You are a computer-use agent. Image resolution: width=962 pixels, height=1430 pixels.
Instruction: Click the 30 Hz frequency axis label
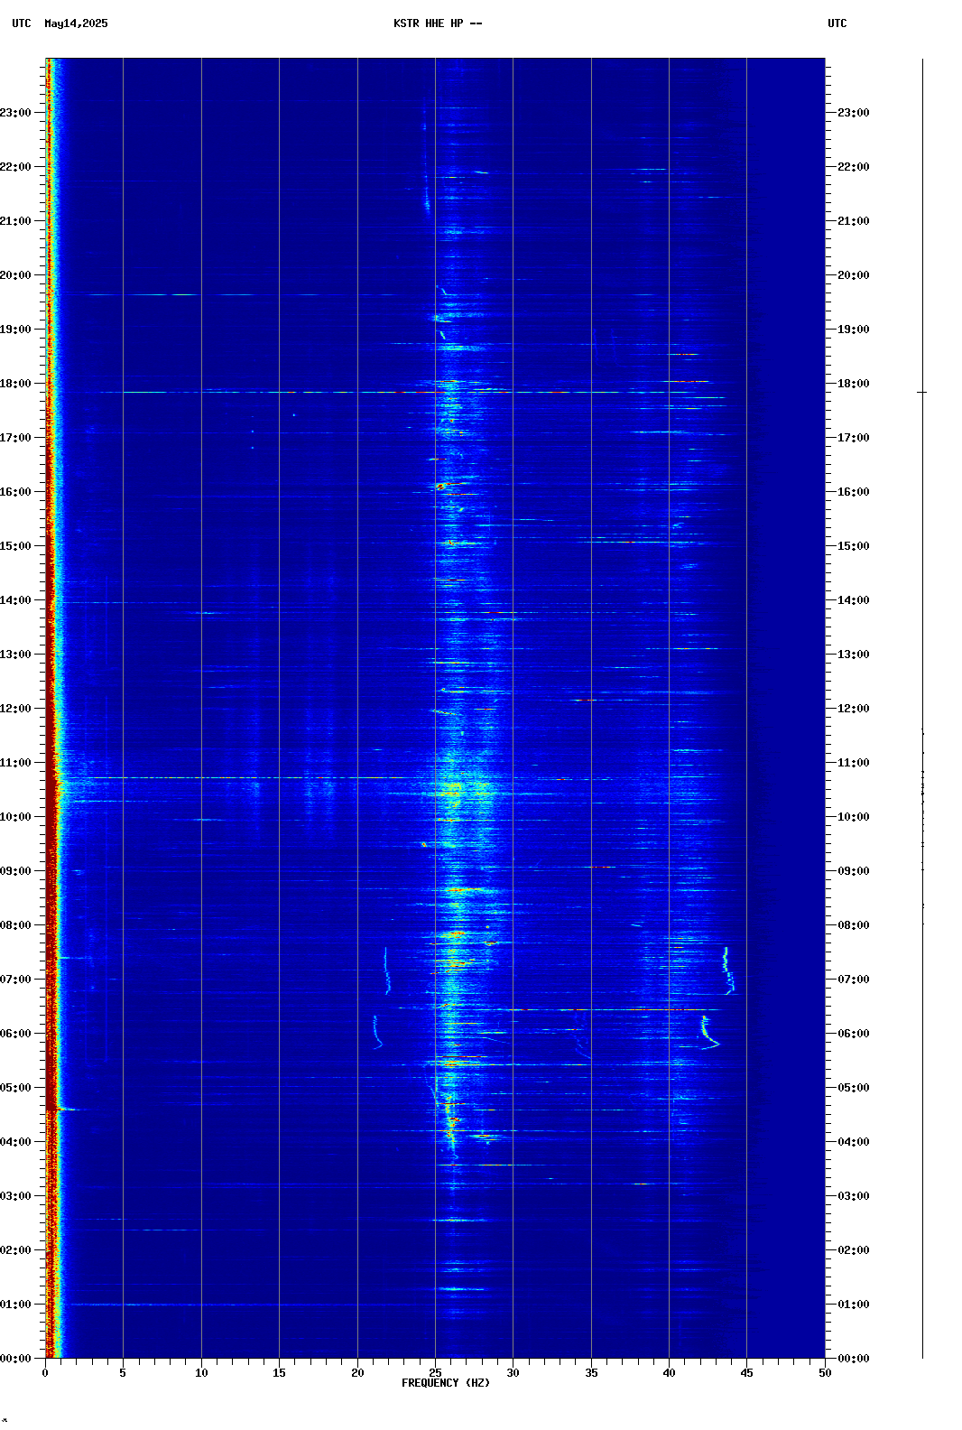click(513, 1373)
